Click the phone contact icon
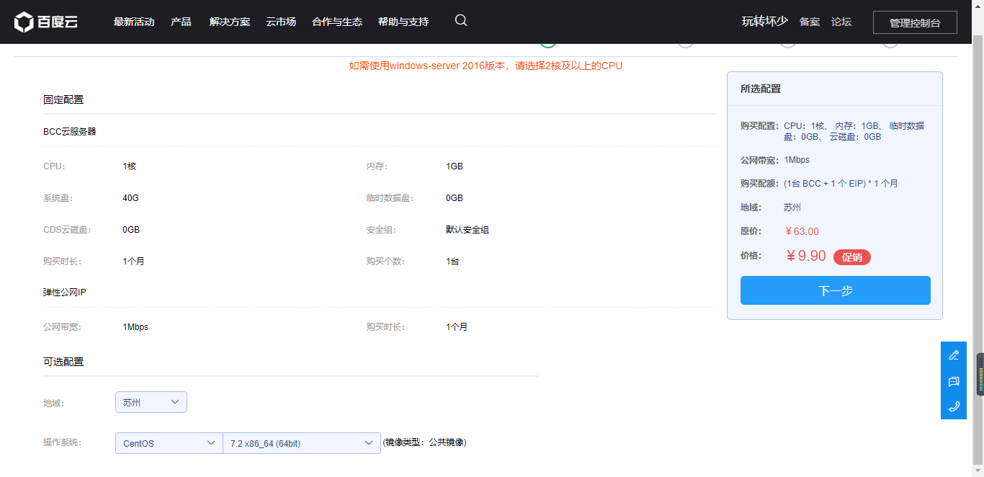This screenshot has width=984, height=477. tap(954, 406)
